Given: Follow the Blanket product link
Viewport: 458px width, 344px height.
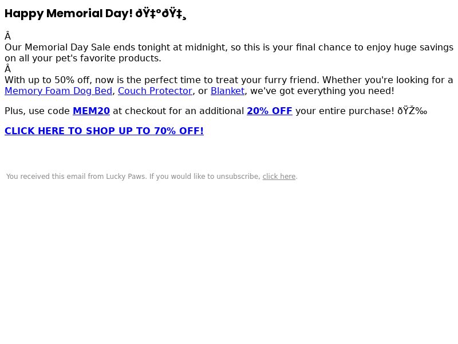Looking at the screenshot, I should tap(227, 91).
